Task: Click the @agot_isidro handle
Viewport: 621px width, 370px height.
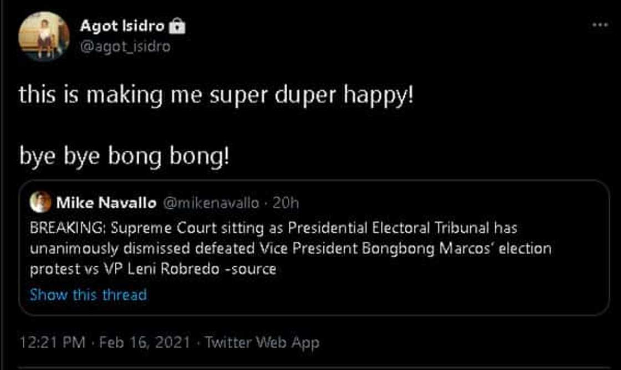Action: (x=125, y=47)
